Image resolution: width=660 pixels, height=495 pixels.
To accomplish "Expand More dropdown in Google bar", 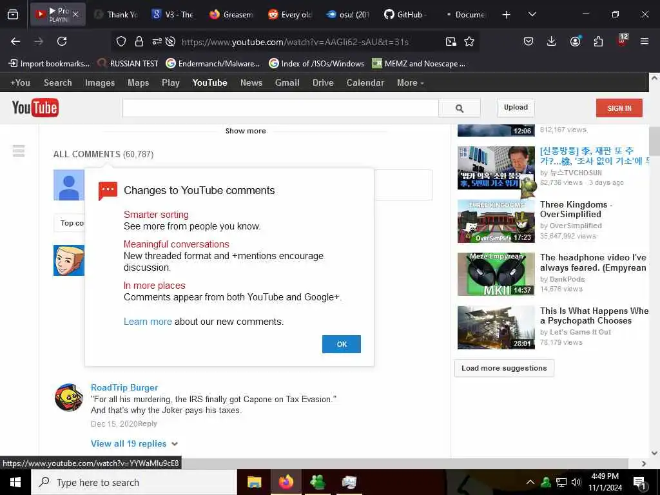I will pyautogui.click(x=410, y=83).
